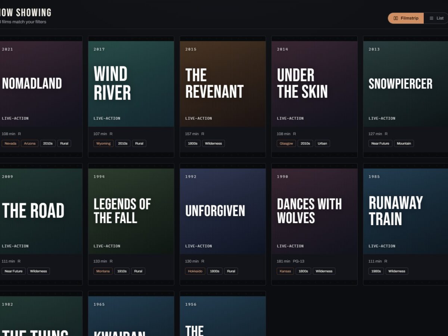This screenshot has width=448, height=336.
Task: Open the 1965 Kwaidan card
Action: pyautogui.click(x=131, y=314)
